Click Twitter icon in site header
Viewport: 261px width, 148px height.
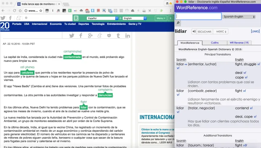(3, 18)
